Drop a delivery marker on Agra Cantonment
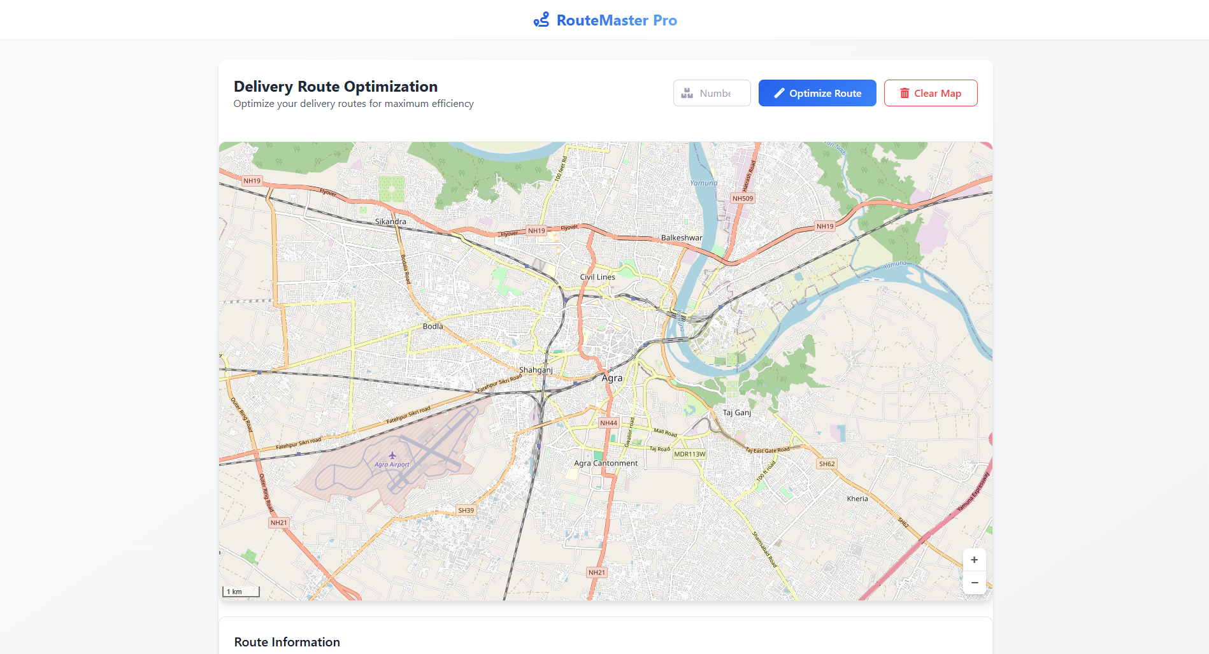Viewport: 1209px width, 654px height. (604, 463)
